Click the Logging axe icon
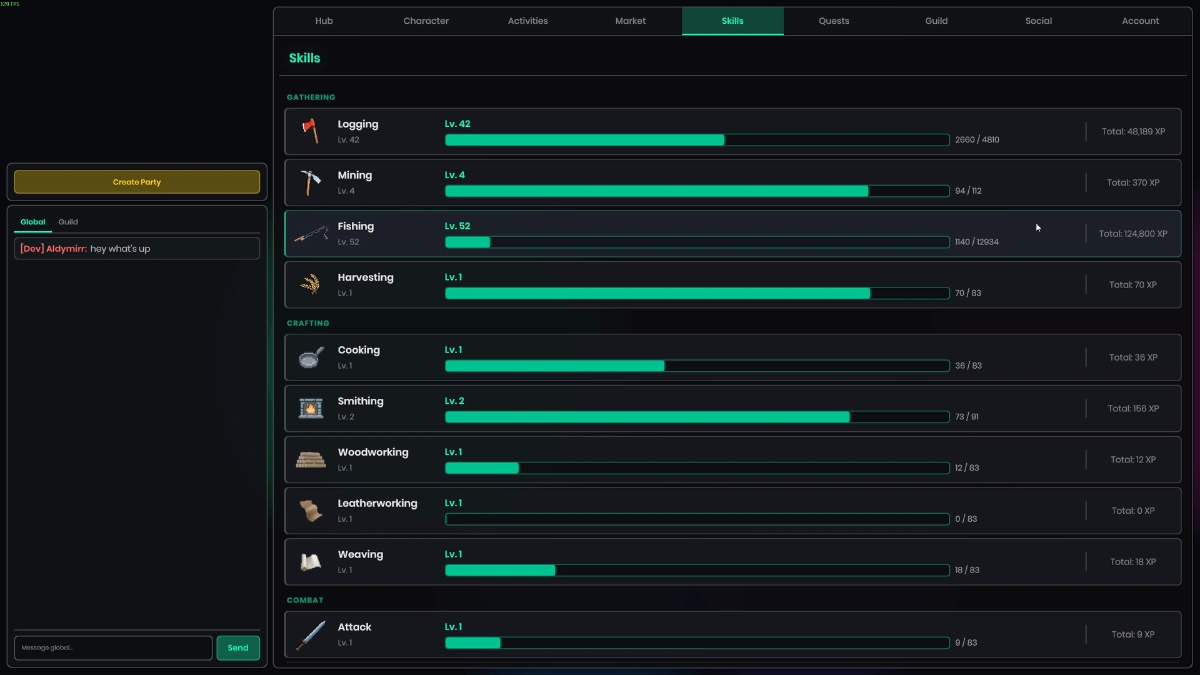The width and height of the screenshot is (1200, 675). click(x=311, y=131)
